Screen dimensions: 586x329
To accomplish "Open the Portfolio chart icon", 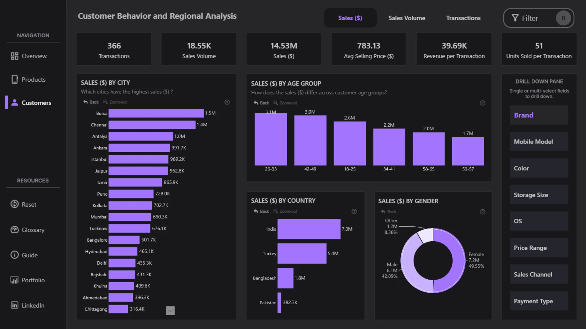I will pos(14,280).
